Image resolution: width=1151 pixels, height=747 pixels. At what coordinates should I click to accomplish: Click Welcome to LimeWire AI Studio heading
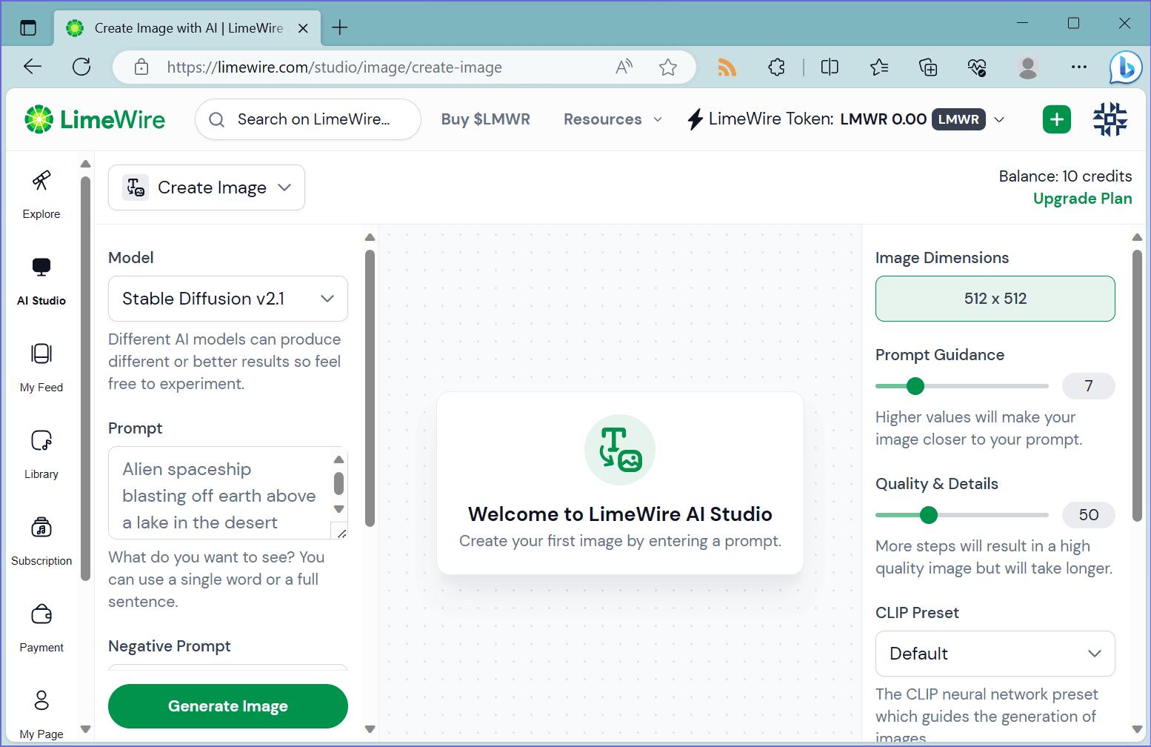coord(620,514)
